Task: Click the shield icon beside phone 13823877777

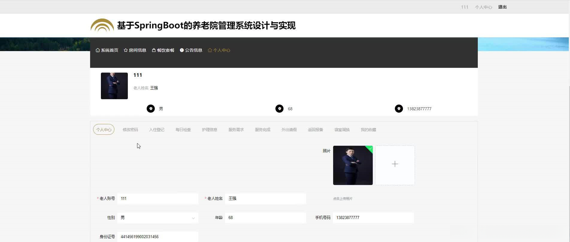Action: tap(399, 109)
